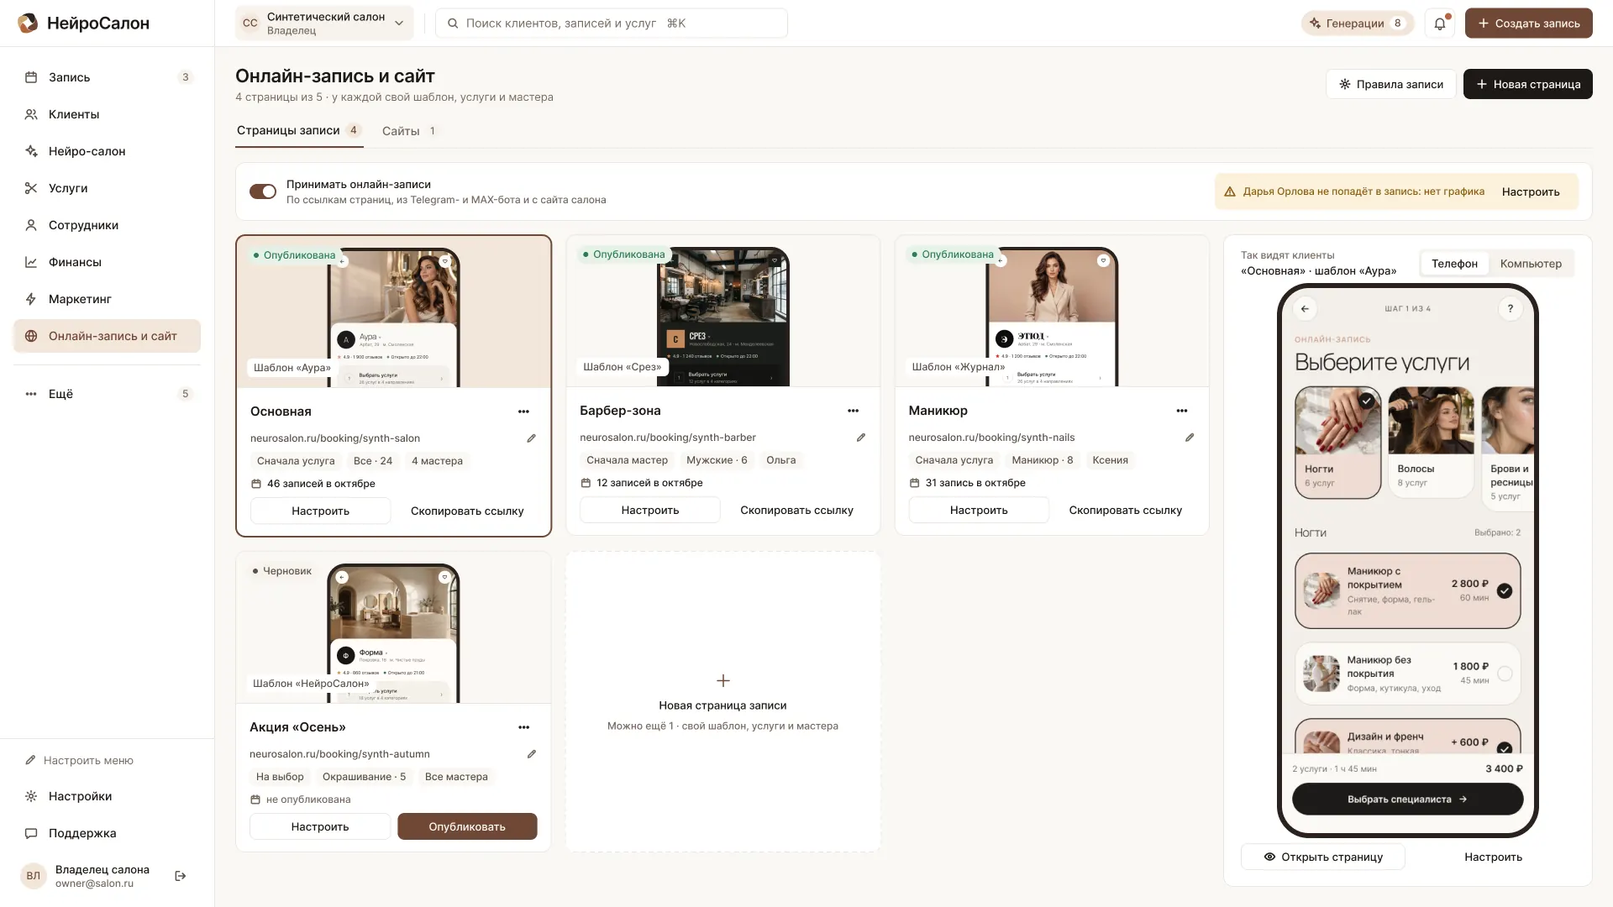Select the Маникюр без покрытия radio circle
The image size is (1613, 907).
coord(1504,674)
